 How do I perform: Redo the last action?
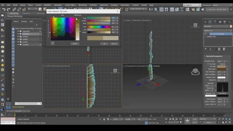(x=9, y=9)
